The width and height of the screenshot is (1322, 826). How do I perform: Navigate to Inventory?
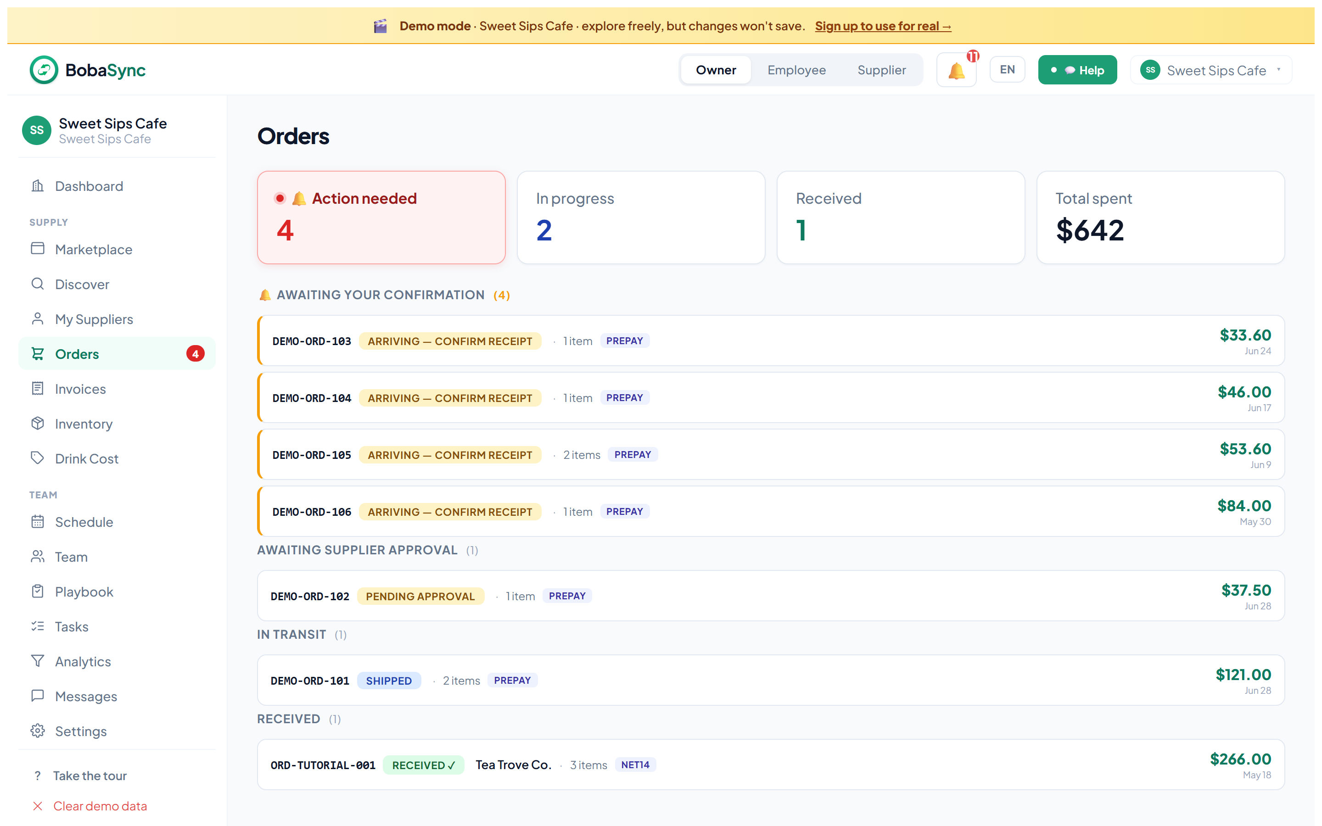tap(117, 424)
